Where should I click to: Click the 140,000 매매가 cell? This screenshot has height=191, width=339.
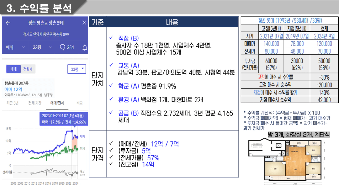(272, 44)
